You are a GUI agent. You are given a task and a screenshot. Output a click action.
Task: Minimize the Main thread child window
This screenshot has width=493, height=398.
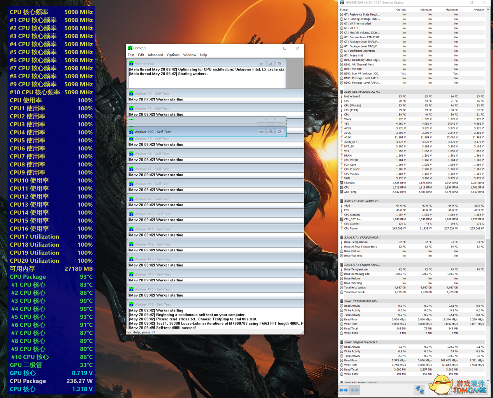click(261, 63)
